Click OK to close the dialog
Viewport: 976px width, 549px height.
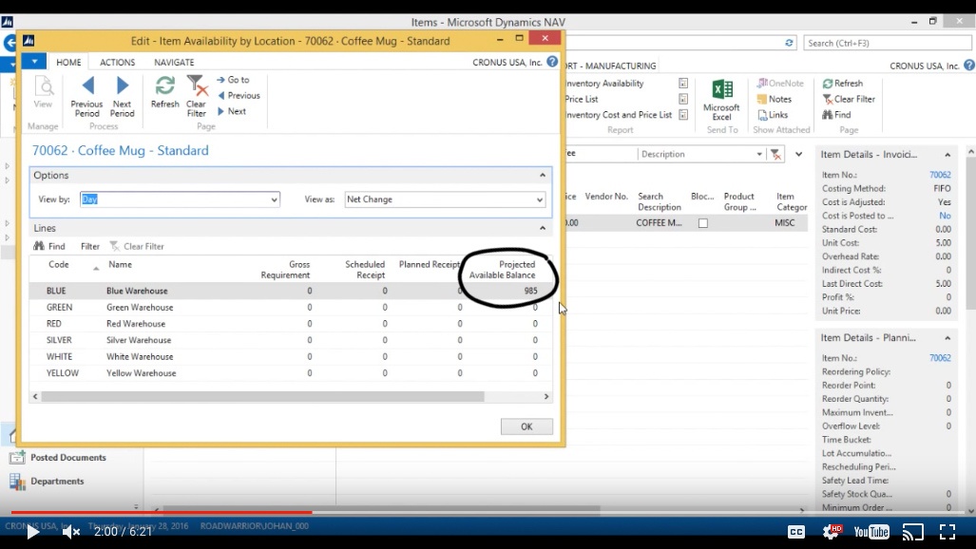tap(526, 426)
